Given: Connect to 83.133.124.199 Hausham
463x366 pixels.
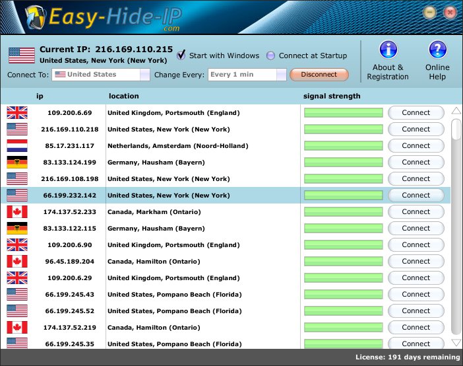Looking at the screenshot, I should coord(416,162).
